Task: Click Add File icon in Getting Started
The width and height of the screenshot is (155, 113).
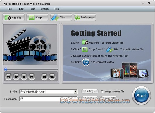Action: point(85,42)
